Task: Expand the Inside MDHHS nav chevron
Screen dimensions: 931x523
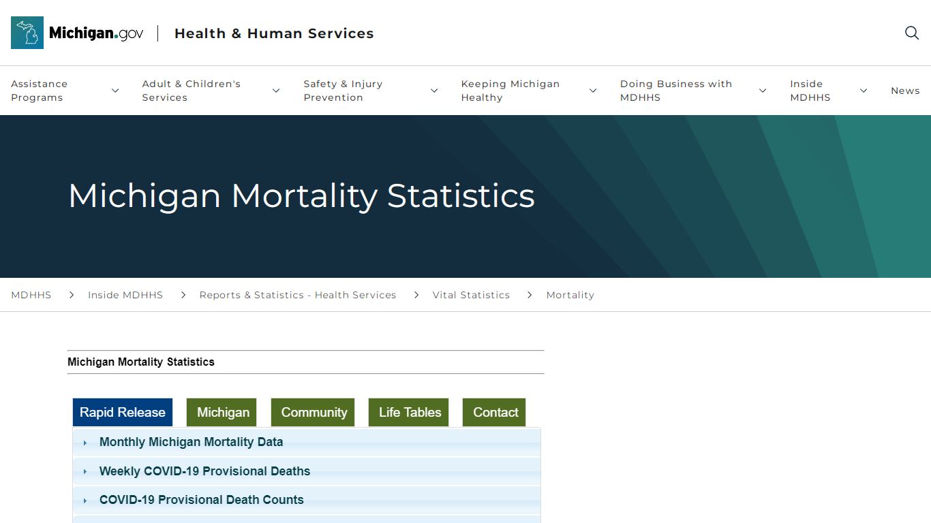Action: tap(864, 91)
